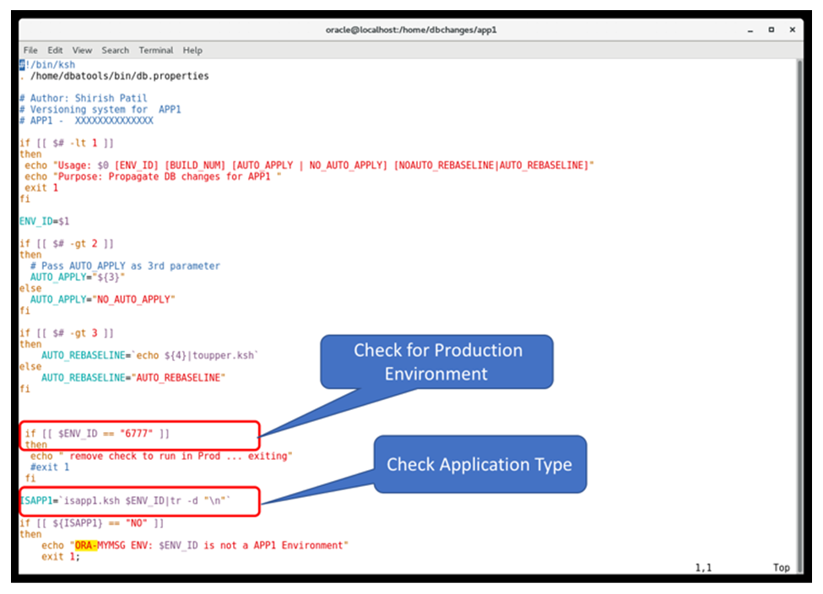Click the AUTO_APPLY="NO_AUTO_APPLY" line
The width and height of the screenshot is (823, 594).
(102, 299)
